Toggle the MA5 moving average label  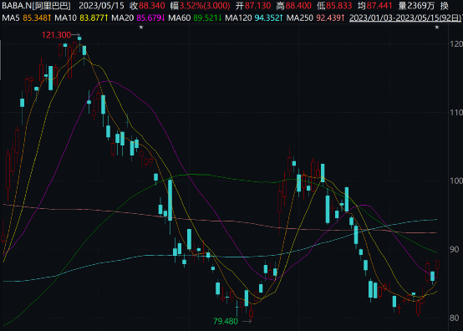(x=11, y=18)
